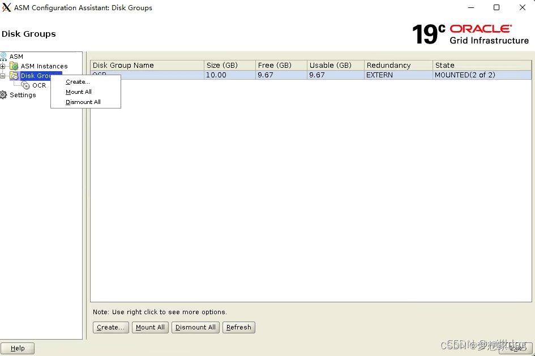Click the ASM Instances gear folder icon

tap(14, 66)
